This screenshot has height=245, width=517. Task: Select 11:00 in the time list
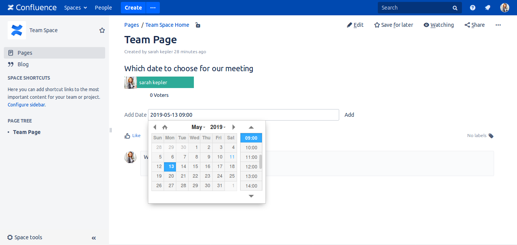tap(251, 157)
